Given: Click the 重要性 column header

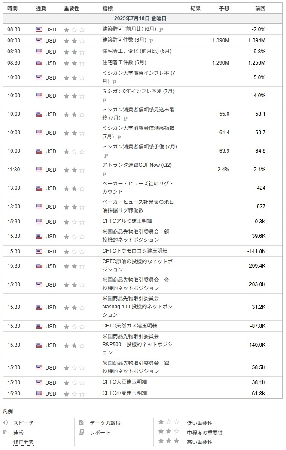Looking at the screenshot, I should click(71, 9).
